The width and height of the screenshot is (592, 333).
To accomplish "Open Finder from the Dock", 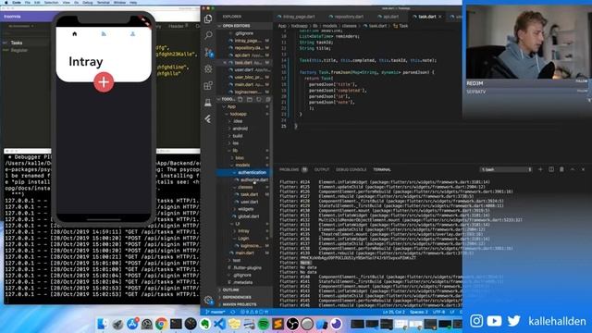I will pyautogui.click(x=103, y=324).
